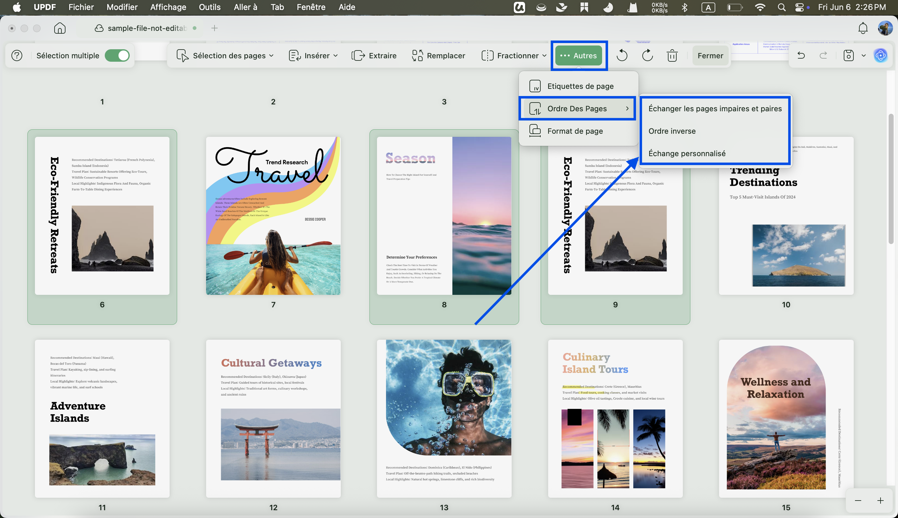898x518 pixels.
Task: Open the help question mark icon
Action: coord(17,55)
